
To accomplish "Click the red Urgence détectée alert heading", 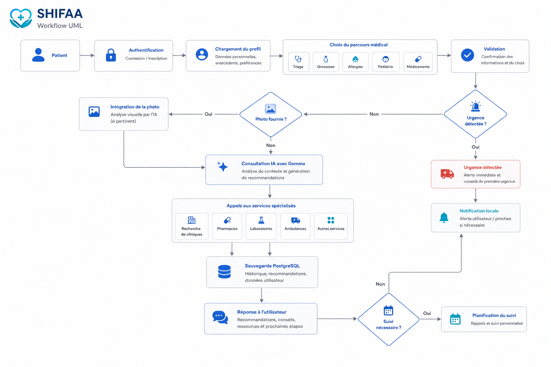I will [482, 167].
